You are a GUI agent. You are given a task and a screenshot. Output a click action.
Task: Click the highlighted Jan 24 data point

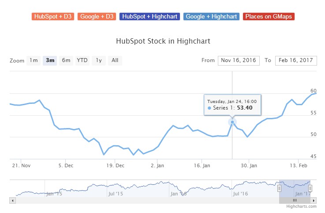(x=232, y=122)
